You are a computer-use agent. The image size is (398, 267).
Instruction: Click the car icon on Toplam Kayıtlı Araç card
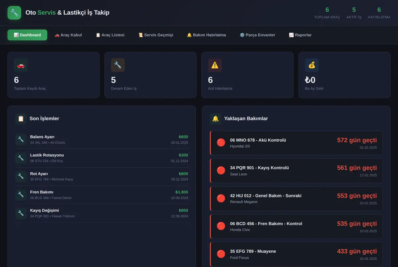coord(21,65)
